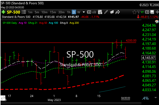This screenshot has width=159, height=105.
Task: Click the EAvg 21 legend label
Action: 33,23
